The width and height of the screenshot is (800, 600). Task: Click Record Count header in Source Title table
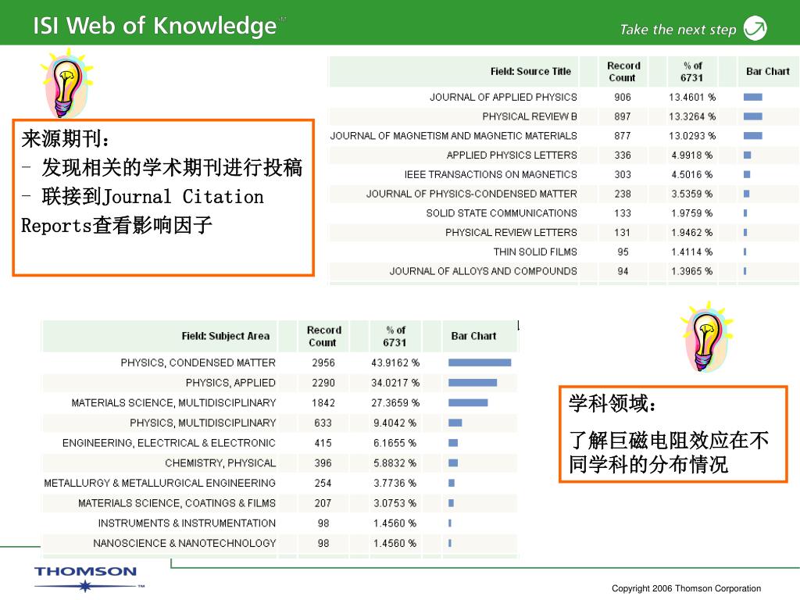[623, 71]
